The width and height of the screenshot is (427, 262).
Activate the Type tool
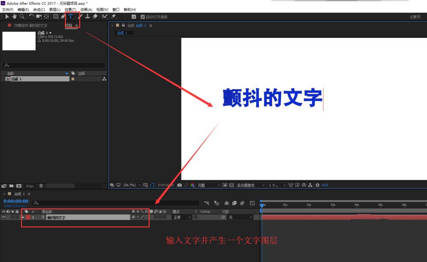click(70, 16)
